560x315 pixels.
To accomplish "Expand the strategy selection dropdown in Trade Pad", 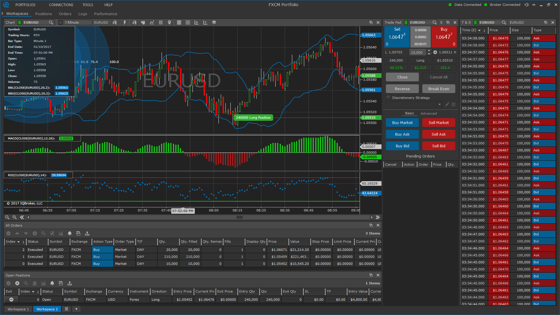I will pos(440,104).
